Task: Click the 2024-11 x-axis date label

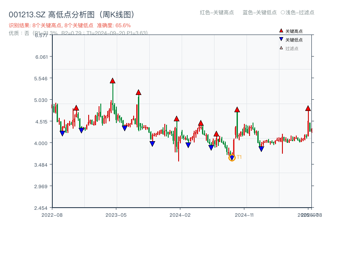Action: coord(244,215)
